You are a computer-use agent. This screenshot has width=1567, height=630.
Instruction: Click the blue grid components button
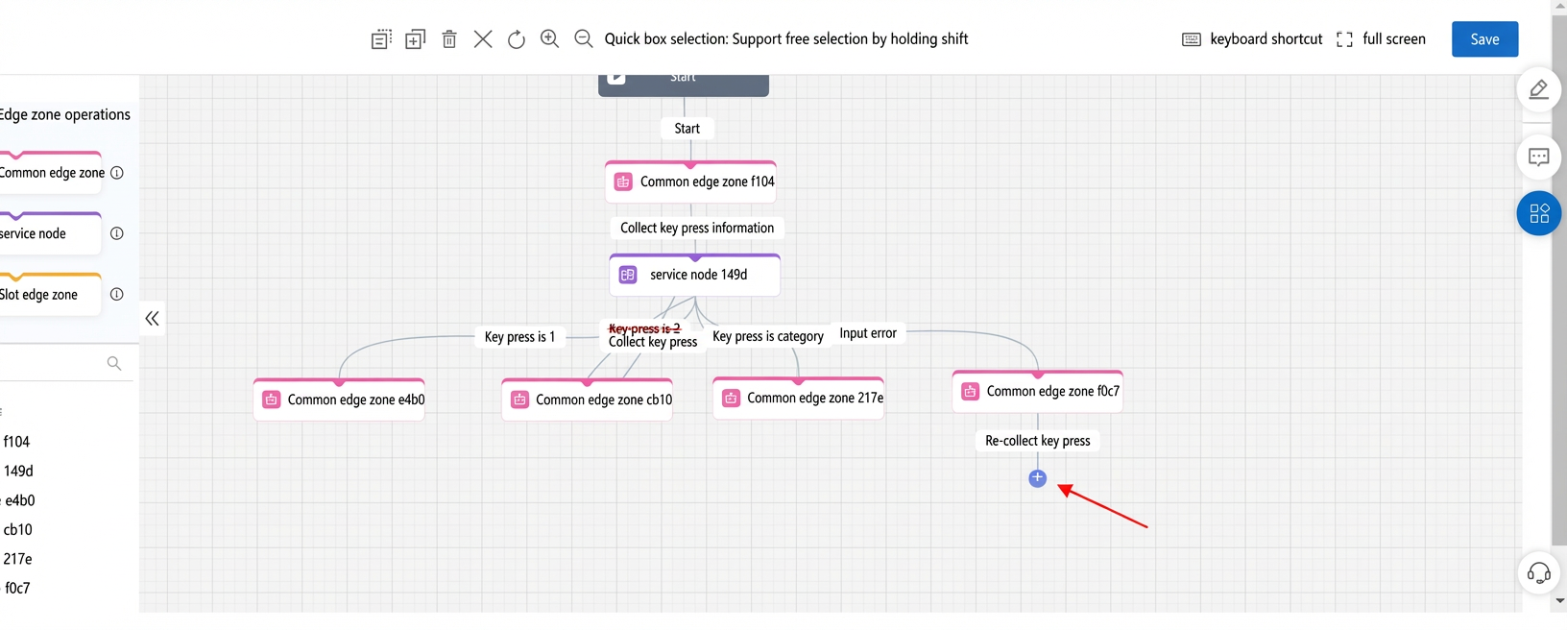(x=1539, y=213)
